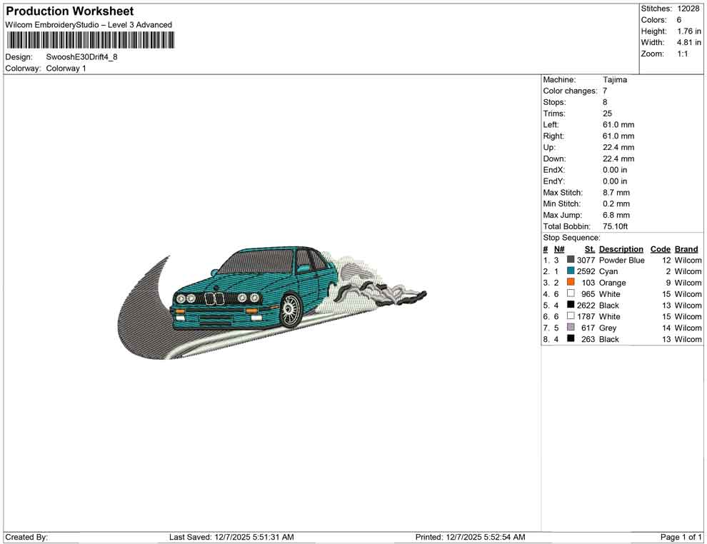The height and width of the screenshot is (544, 707).
Task: Click the "Description" column header
Action: [621, 248]
